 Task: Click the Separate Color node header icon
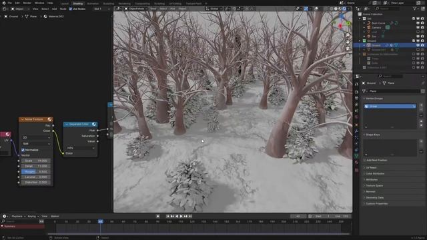[x=94, y=125]
